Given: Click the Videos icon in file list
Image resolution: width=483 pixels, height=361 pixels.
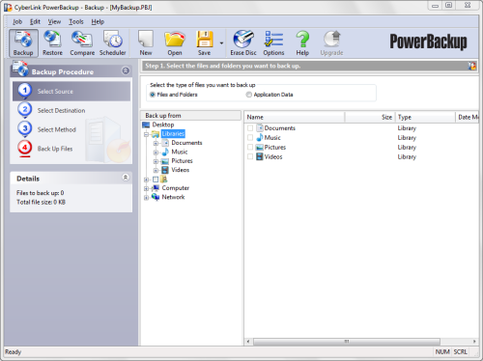Looking at the screenshot, I should coord(260,156).
